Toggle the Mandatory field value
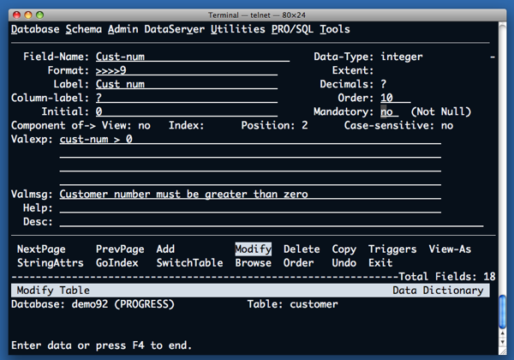 (x=389, y=111)
